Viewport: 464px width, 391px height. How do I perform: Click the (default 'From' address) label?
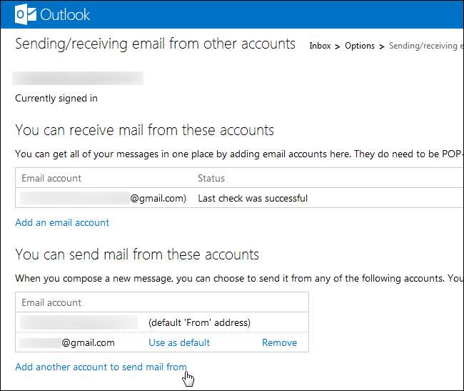(199, 322)
